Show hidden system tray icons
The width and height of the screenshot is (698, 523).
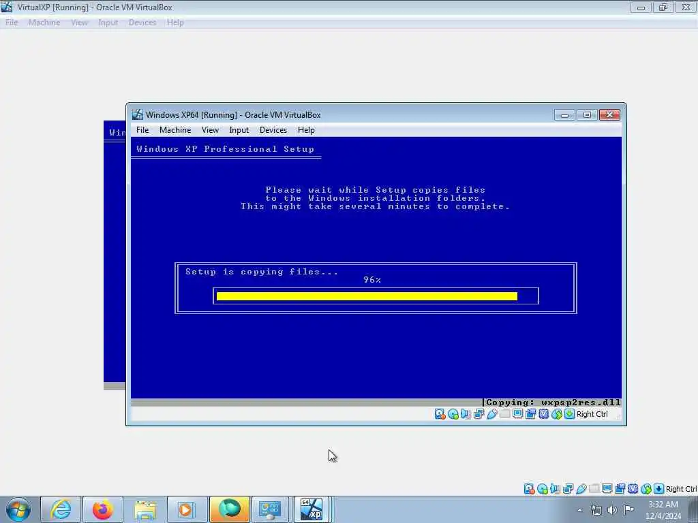[x=579, y=510]
